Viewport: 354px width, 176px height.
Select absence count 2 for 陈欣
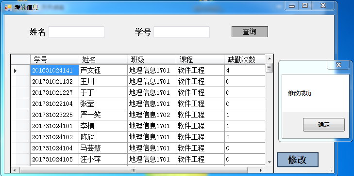coord(245,137)
